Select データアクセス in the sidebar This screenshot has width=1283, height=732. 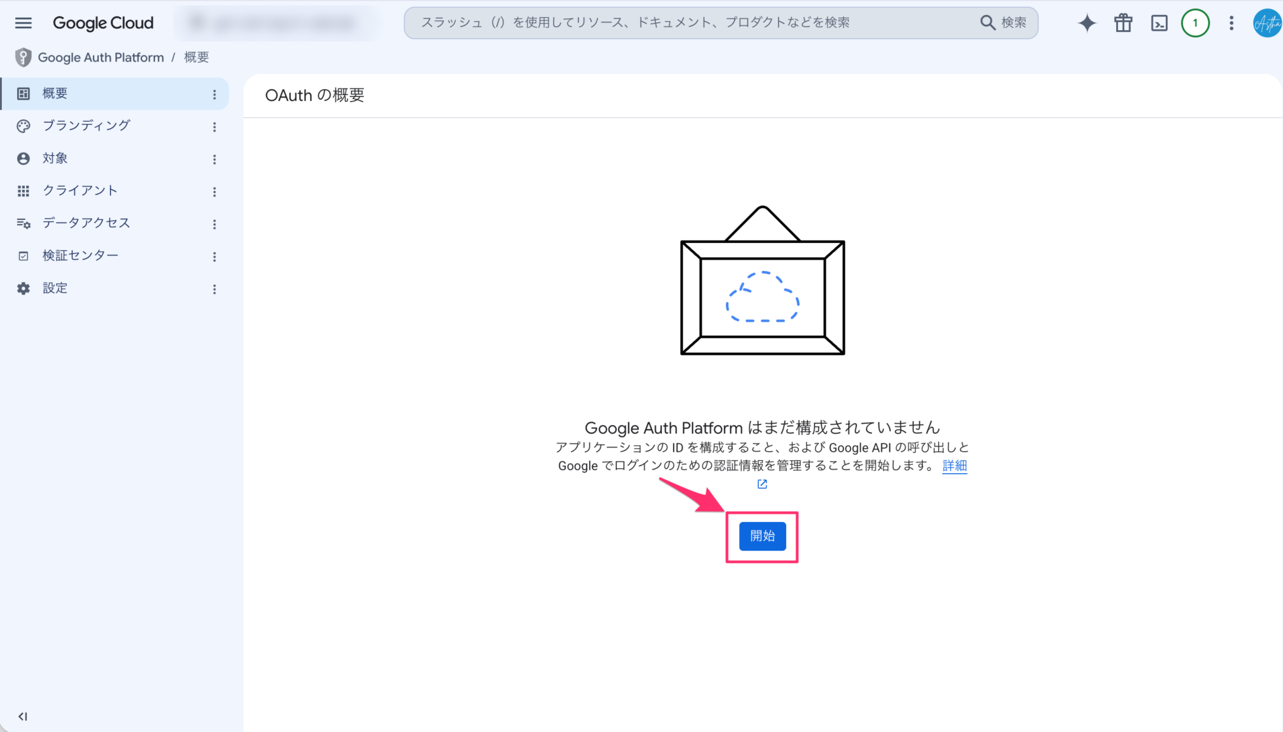click(x=115, y=223)
